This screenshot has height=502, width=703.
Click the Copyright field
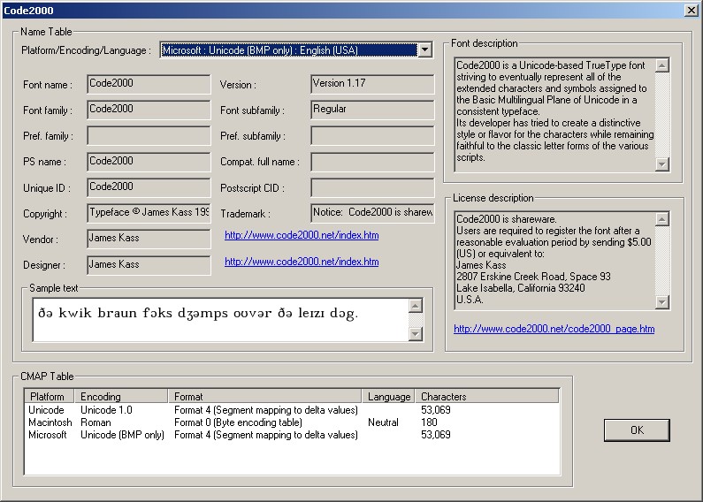pos(149,213)
